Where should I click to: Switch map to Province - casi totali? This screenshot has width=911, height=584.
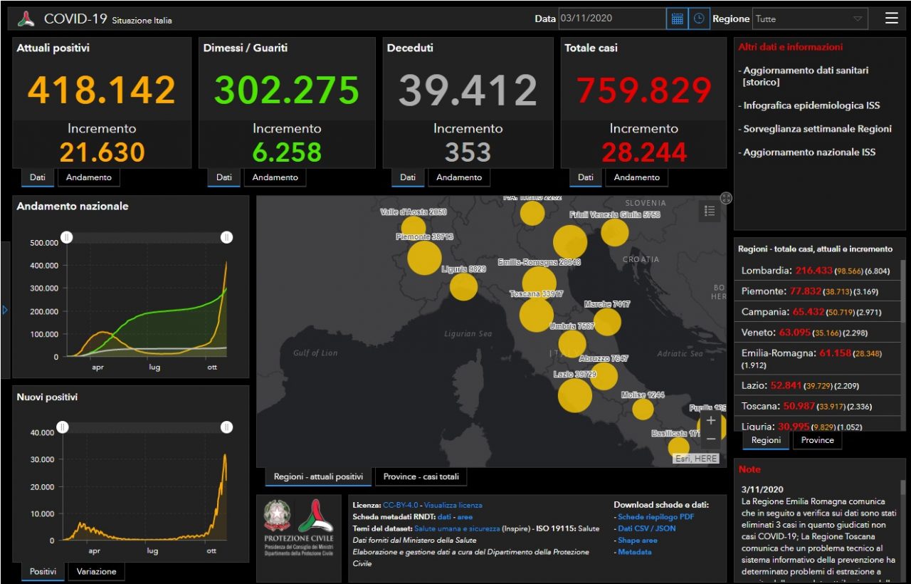(x=421, y=476)
